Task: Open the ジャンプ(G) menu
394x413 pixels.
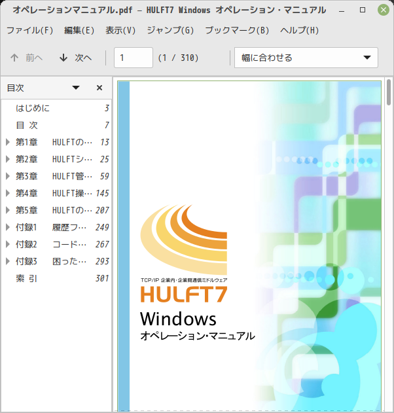Action: click(170, 30)
